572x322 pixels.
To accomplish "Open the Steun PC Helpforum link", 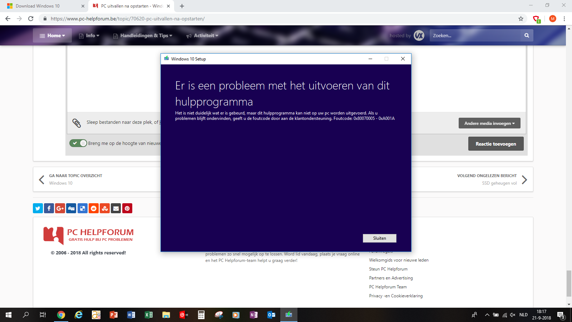I will [388, 269].
